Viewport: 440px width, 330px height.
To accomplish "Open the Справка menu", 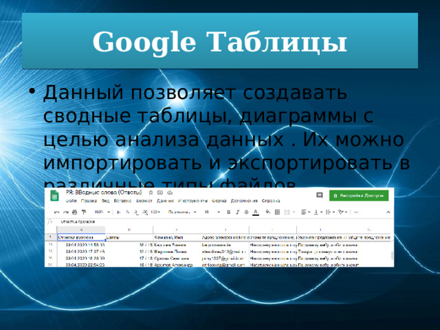I will tap(271, 201).
